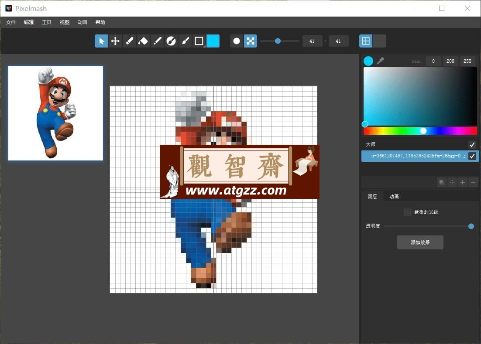Close the Pixelmash window
This screenshot has width=481, height=344.
click(467, 8)
